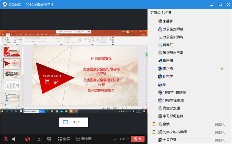Turn on the disabled camera icon
Viewport: 232px width, 144px height.
click(x=28, y=139)
